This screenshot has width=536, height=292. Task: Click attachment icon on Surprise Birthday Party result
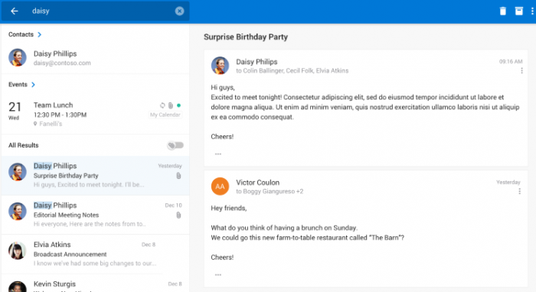[x=178, y=176]
